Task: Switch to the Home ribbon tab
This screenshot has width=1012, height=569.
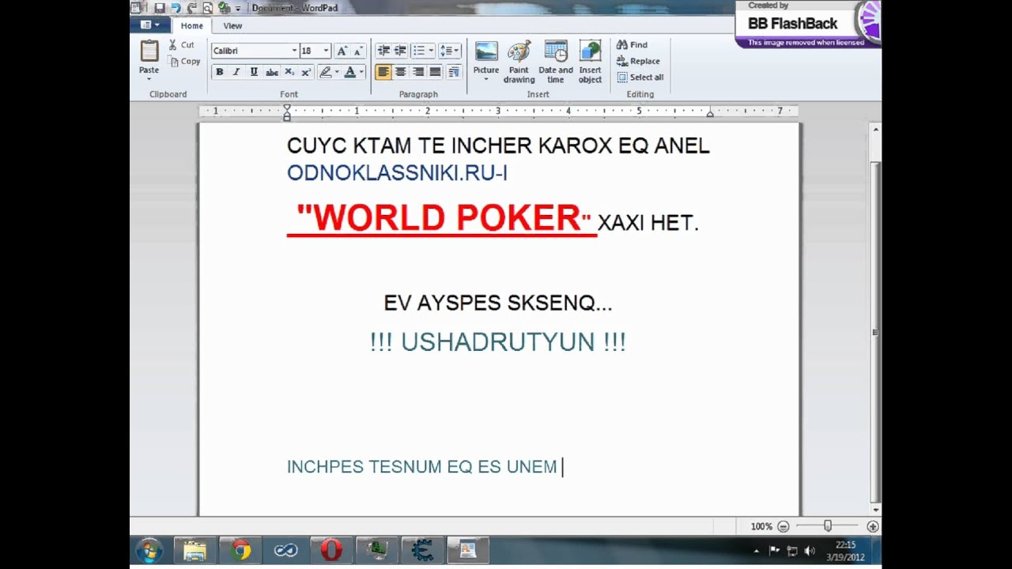Action: (x=191, y=25)
